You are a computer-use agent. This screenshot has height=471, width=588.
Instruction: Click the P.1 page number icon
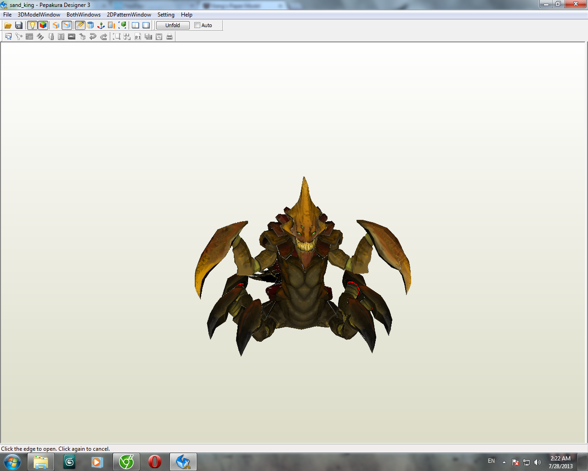138,37
